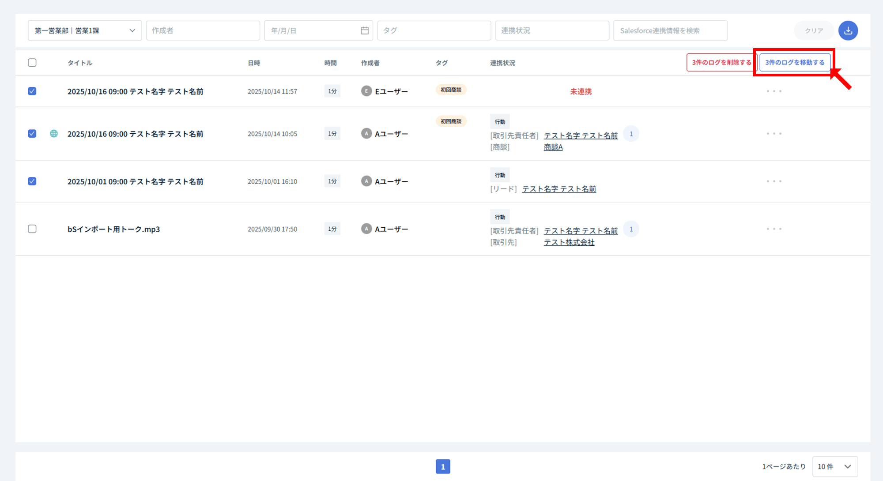
Task: Uncheck the 2025/10/01 09:00 log checkbox
Action: [32, 181]
